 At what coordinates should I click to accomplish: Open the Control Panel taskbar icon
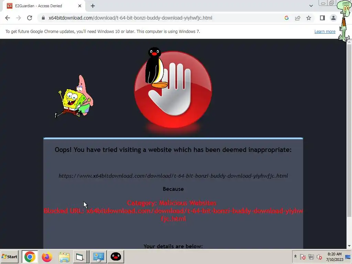pos(99,256)
